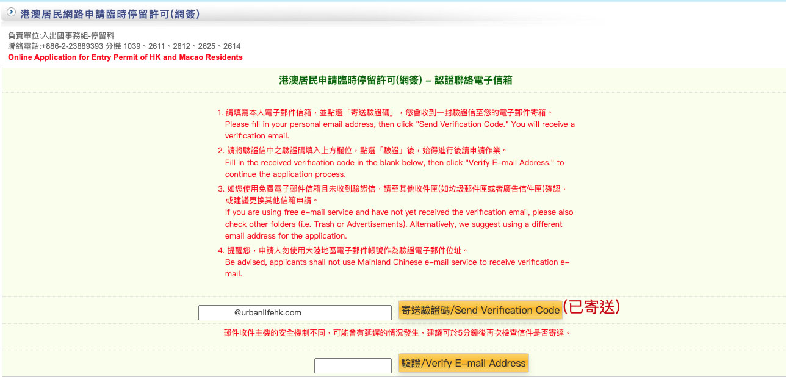The image size is (786, 377).
Task: Click the orange Verify E-mail Address button
Action: point(463,362)
